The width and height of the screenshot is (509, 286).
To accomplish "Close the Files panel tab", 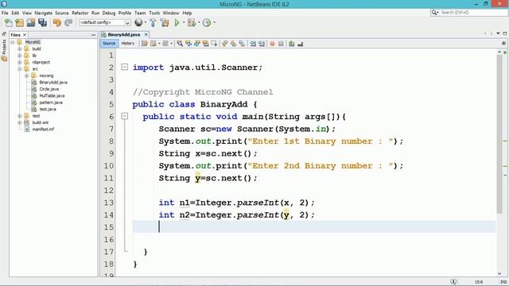I will [25, 35].
